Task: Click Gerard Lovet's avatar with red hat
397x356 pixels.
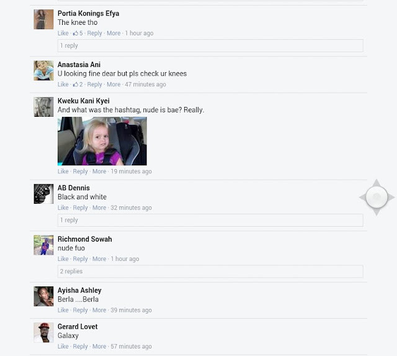Action: pyautogui.click(x=43, y=332)
